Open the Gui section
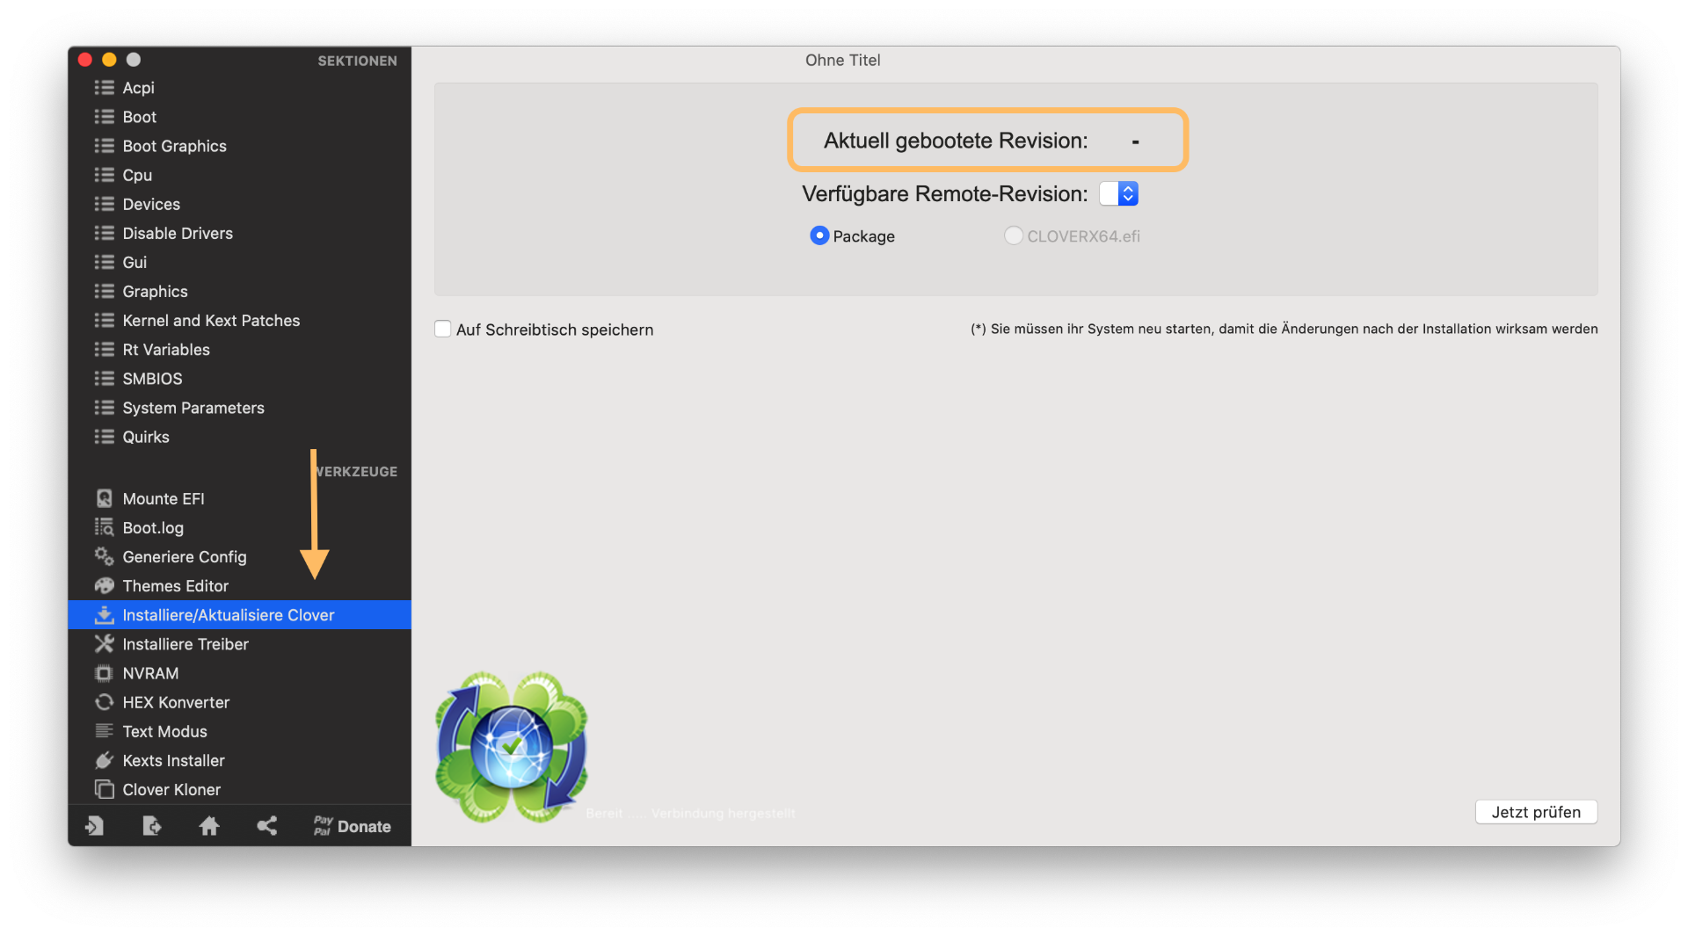Image resolution: width=1688 pixels, height=935 pixels. click(239, 262)
